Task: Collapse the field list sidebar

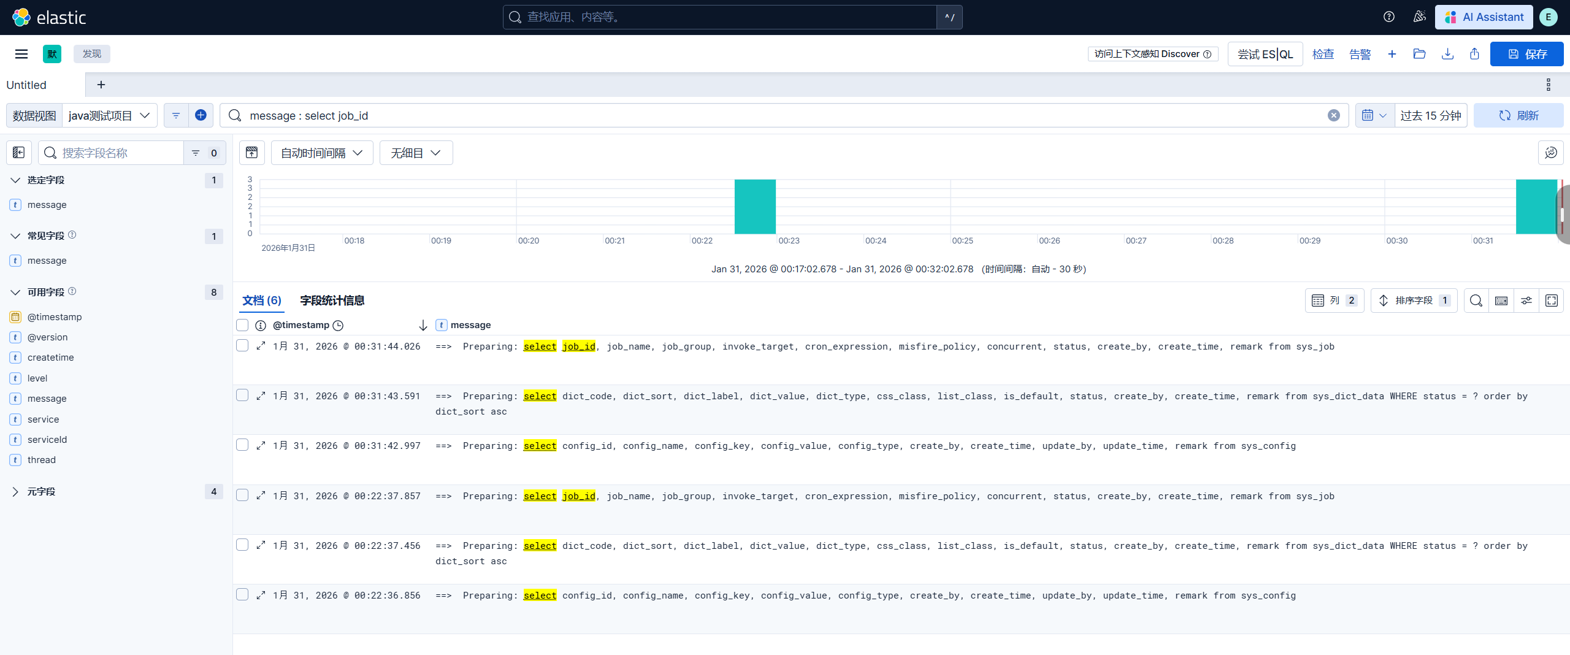Action: (x=19, y=153)
